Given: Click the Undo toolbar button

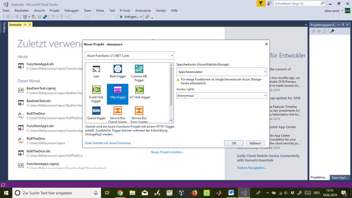Looking at the screenshot, I should click(x=53, y=17).
